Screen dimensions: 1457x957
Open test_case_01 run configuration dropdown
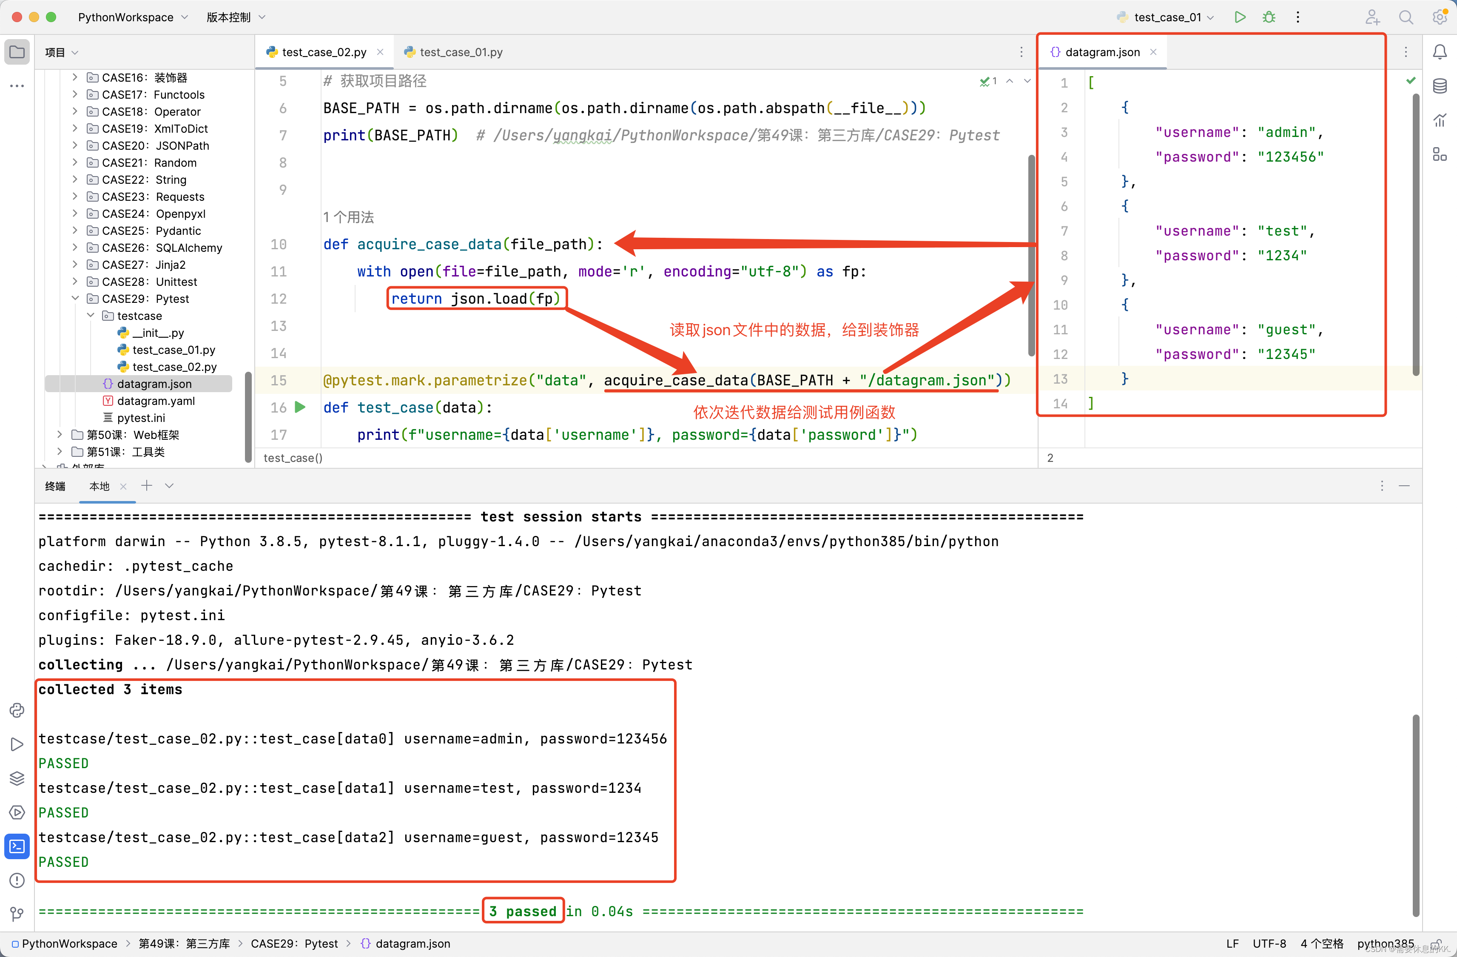point(1166,17)
